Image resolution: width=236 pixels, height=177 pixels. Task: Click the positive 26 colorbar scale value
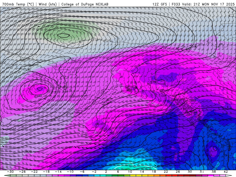pos(178,172)
